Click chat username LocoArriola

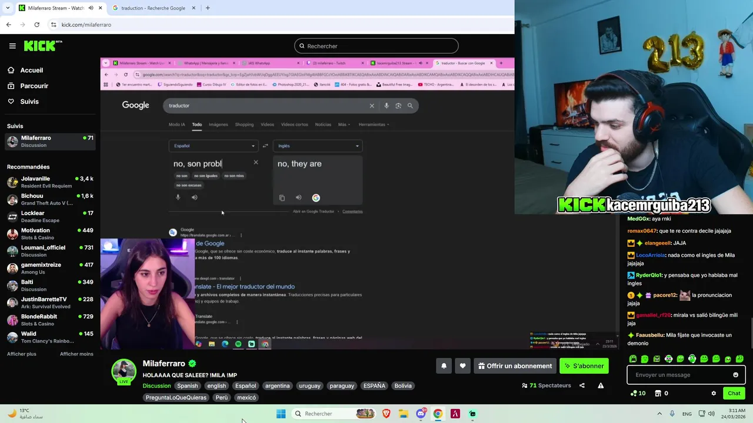coord(650,256)
